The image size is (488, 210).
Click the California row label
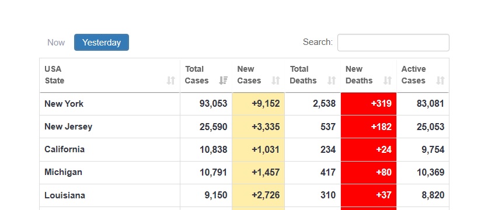64,149
